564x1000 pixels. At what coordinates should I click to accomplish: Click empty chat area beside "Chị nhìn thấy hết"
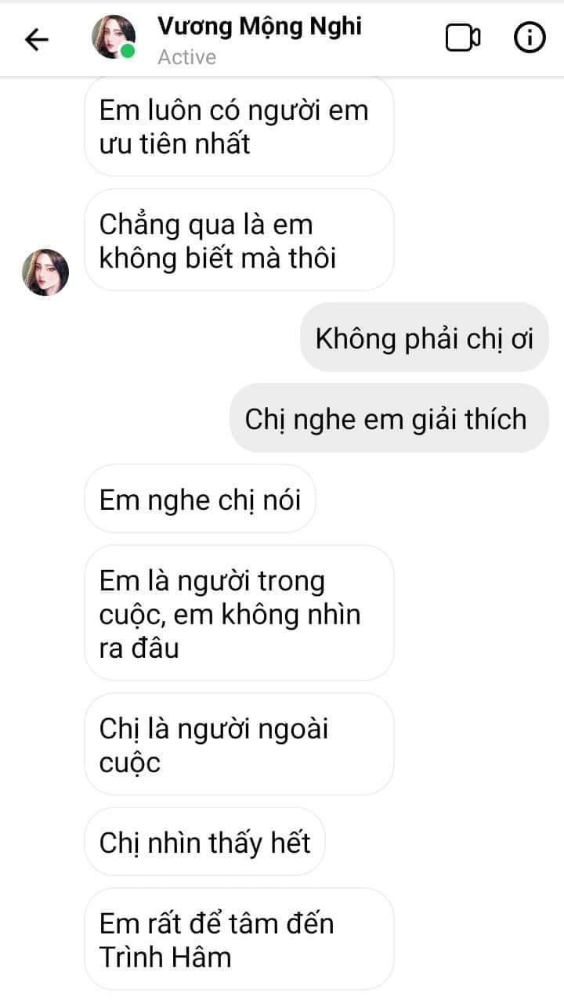pyautogui.click(x=443, y=842)
